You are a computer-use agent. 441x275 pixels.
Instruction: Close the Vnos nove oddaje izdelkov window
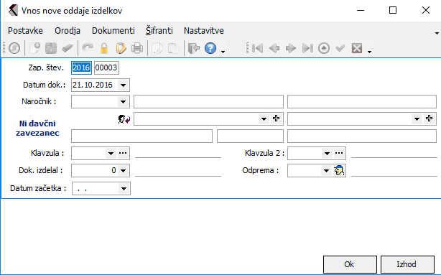[425, 10]
